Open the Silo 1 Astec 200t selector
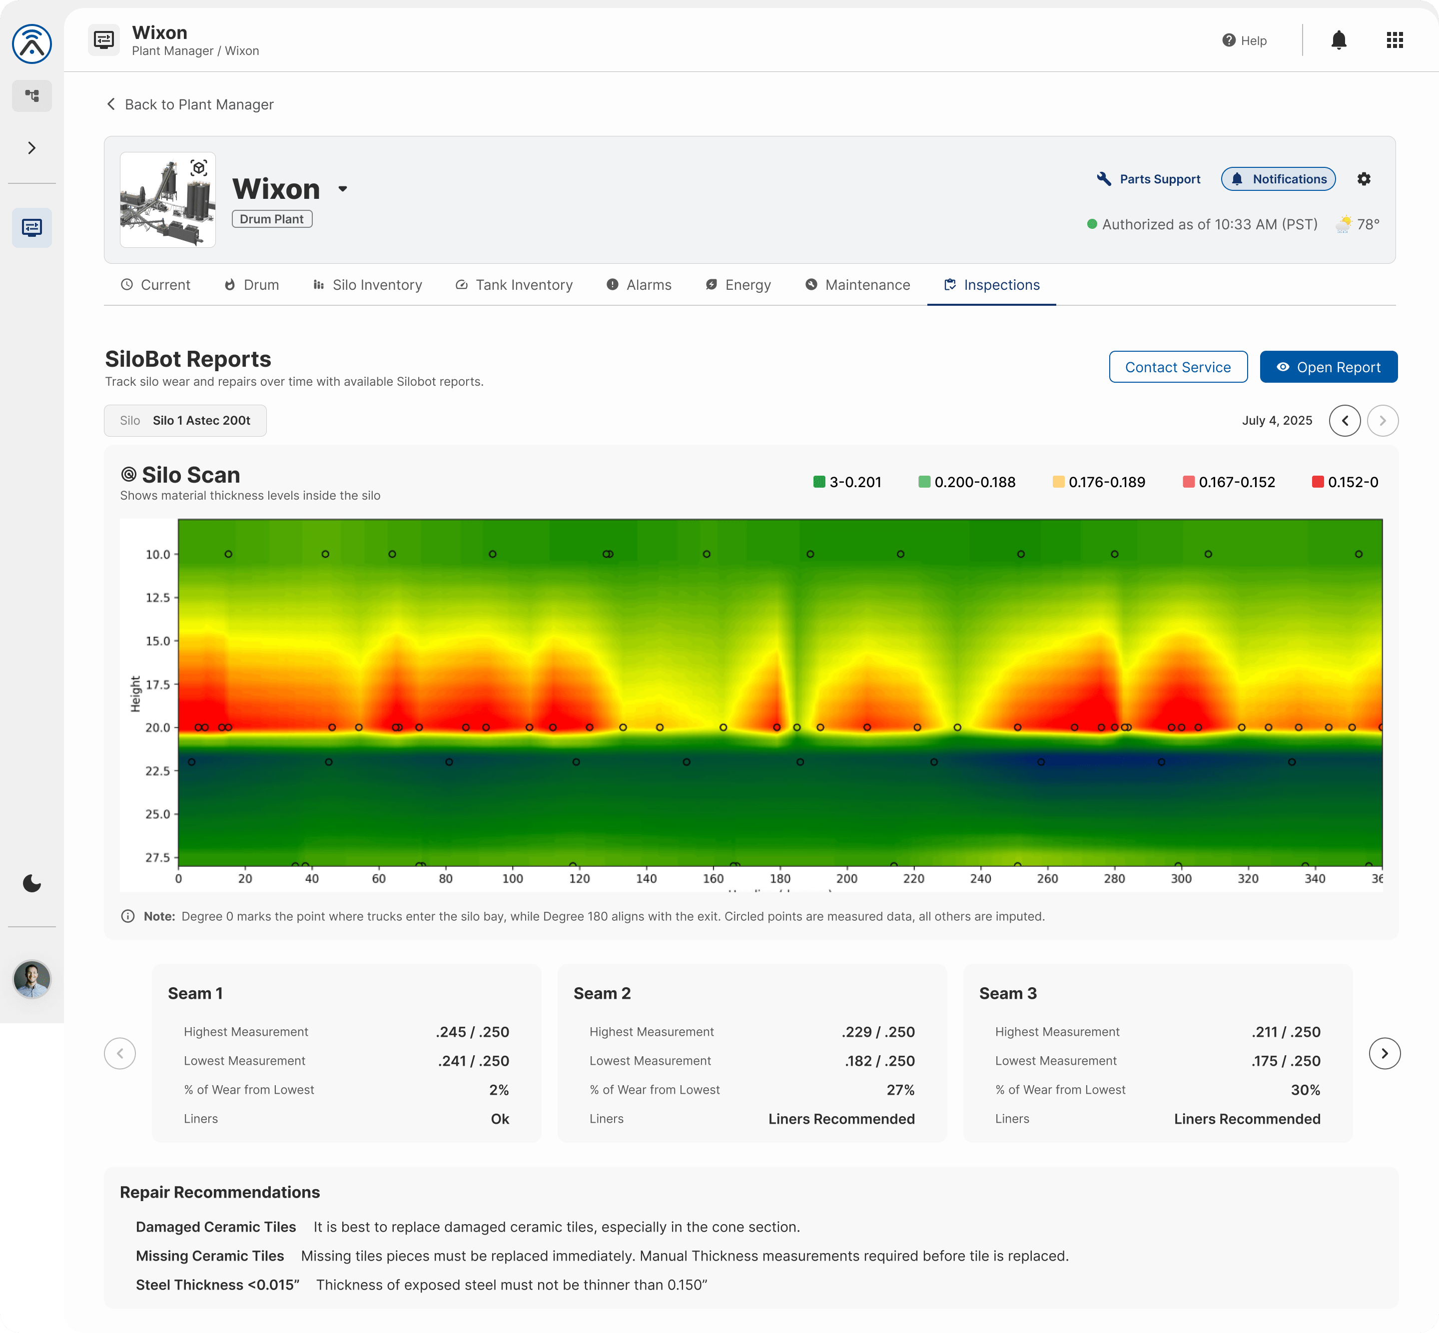This screenshot has width=1439, height=1333. (185, 421)
